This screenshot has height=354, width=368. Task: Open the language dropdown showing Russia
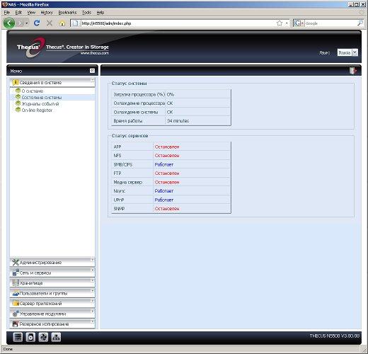point(347,52)
